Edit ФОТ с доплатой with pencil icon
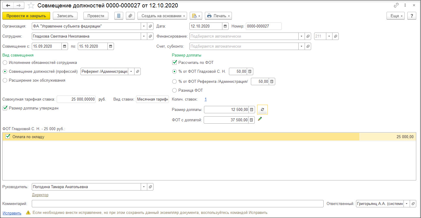The width and height of the screenshot is (421, 218). (x=260, y=119)
